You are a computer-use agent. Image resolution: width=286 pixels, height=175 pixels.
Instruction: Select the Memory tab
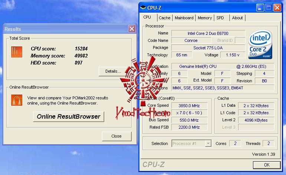pos(205,18)
